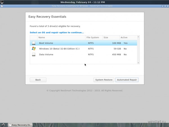Click NTFS entry in Data Volume row
The width and height of the screenshot is (169, 127).
(91, 55)
